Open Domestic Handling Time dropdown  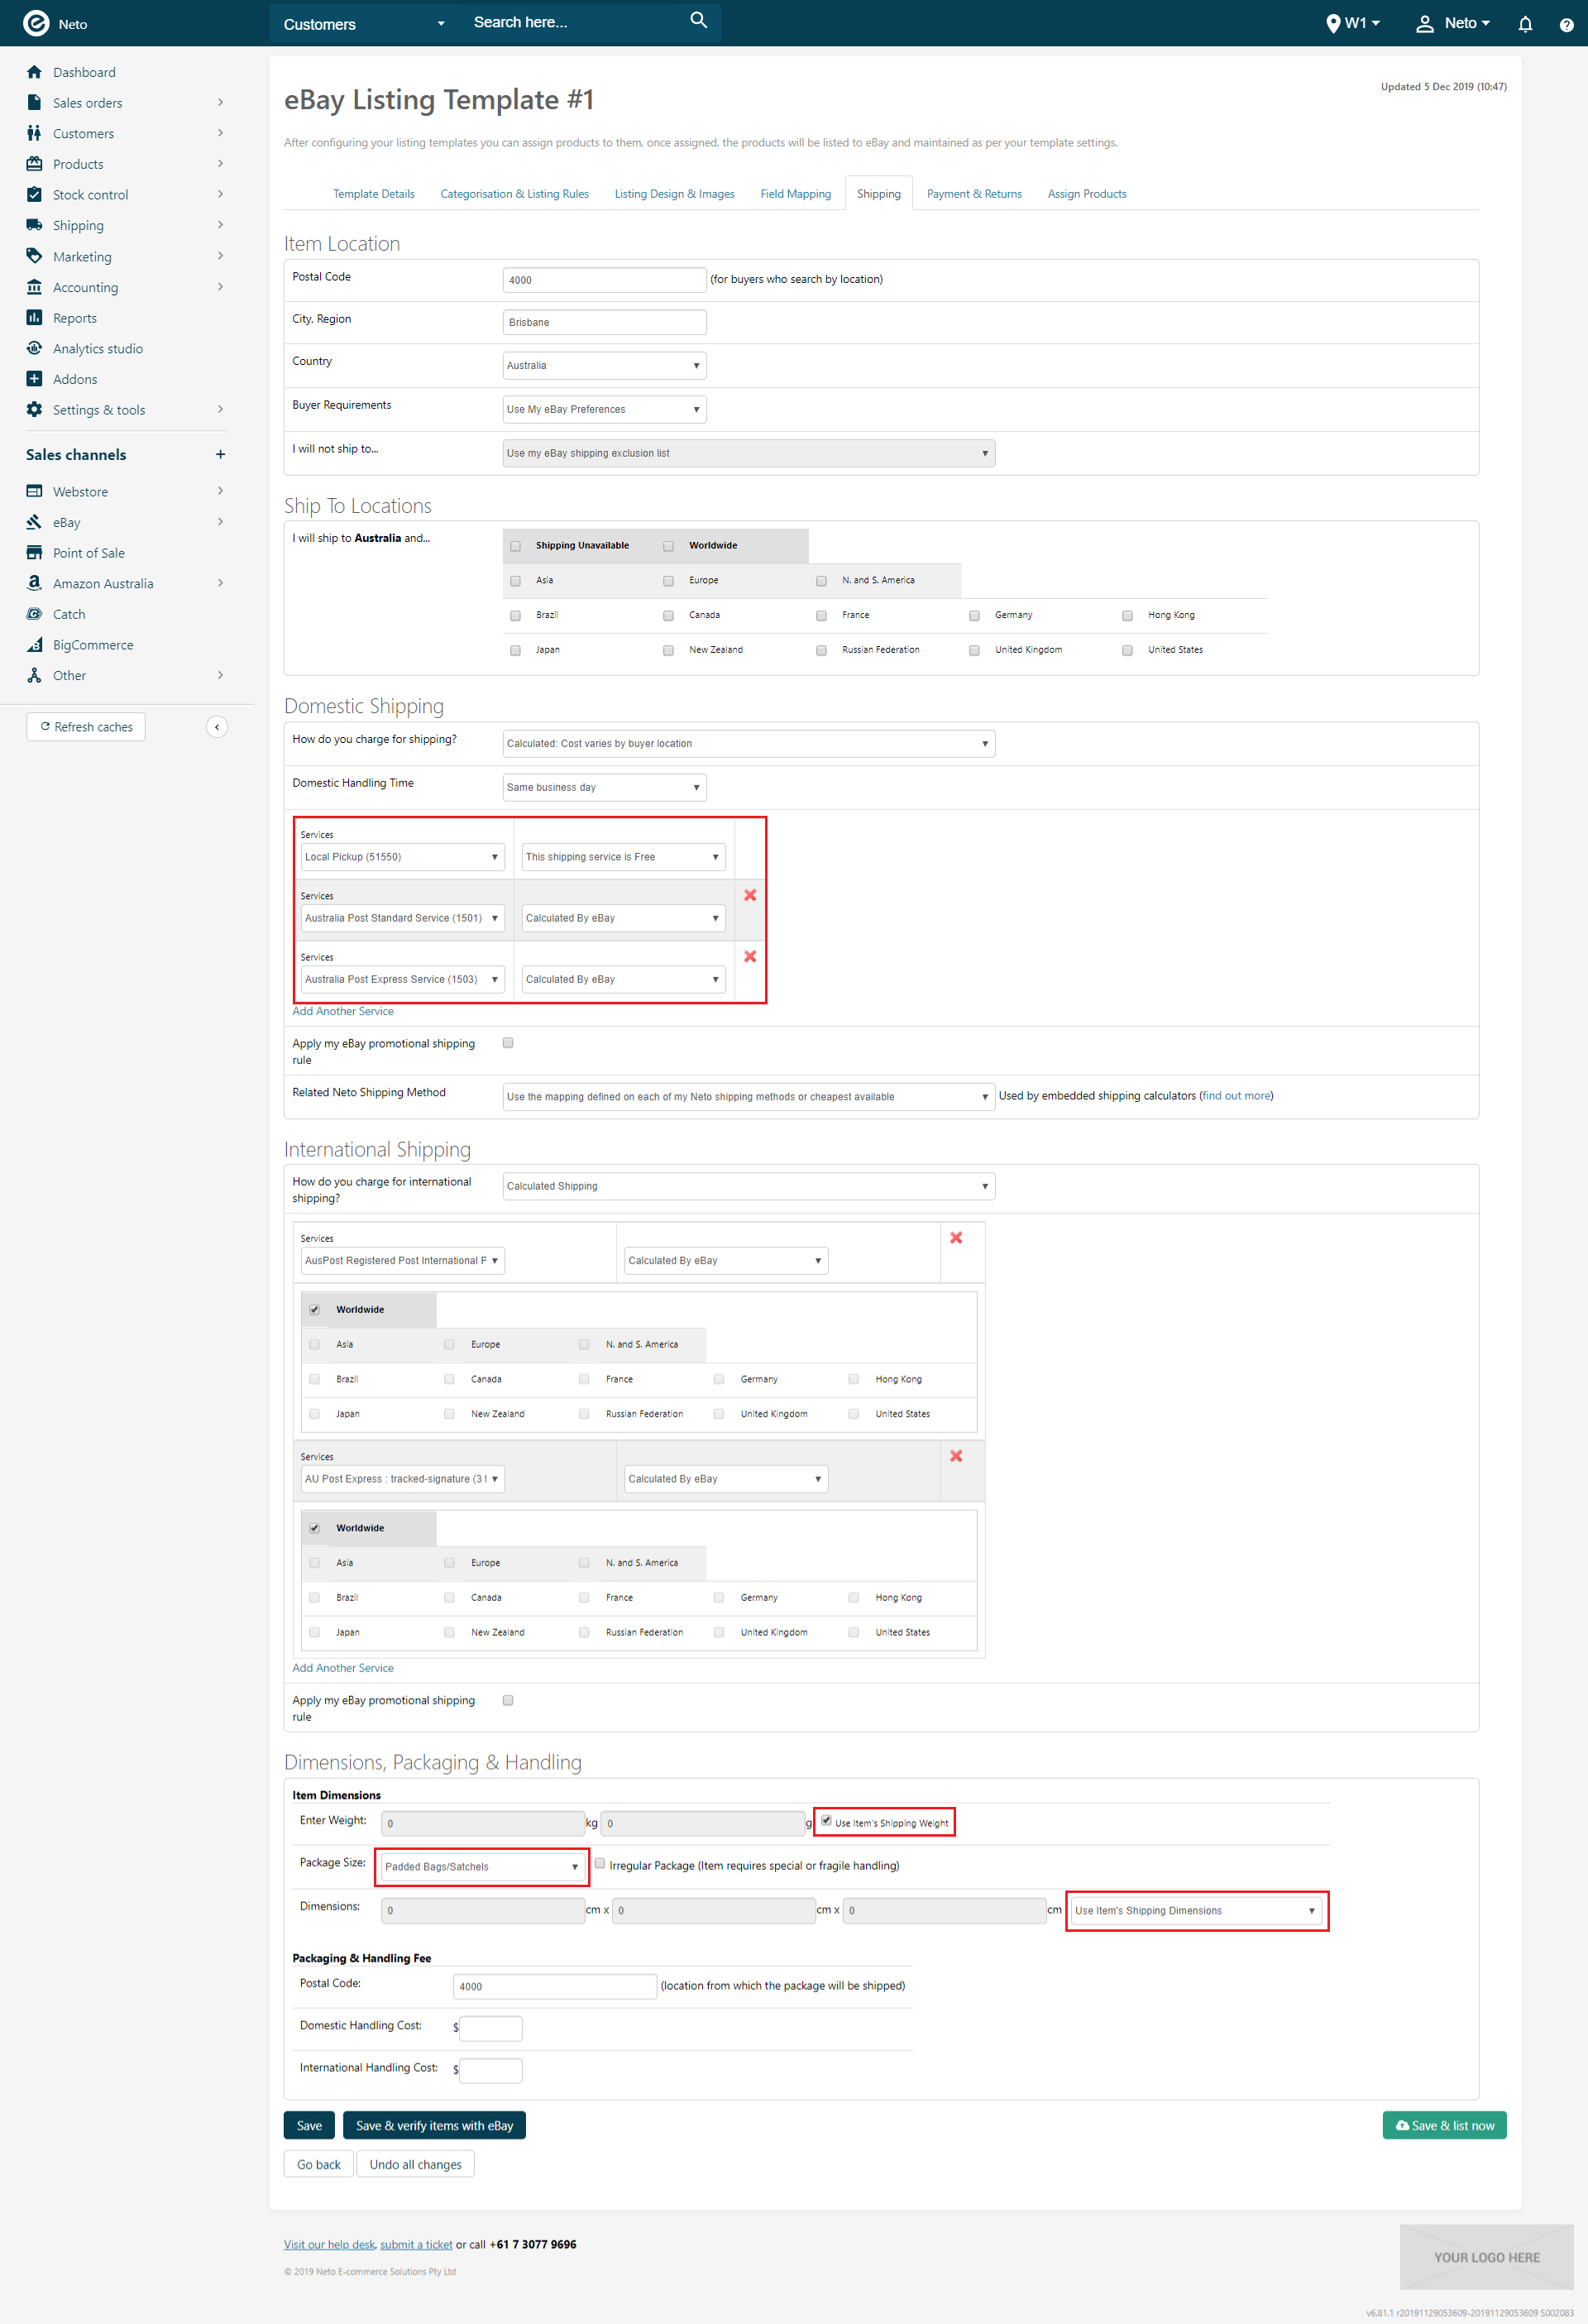[604, 788]
